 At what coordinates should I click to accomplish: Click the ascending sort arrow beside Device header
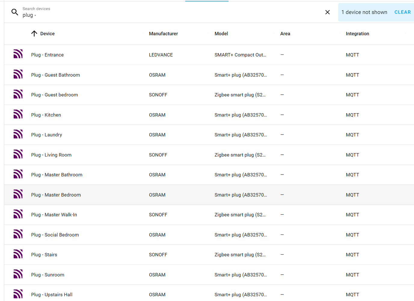[34, 33]
